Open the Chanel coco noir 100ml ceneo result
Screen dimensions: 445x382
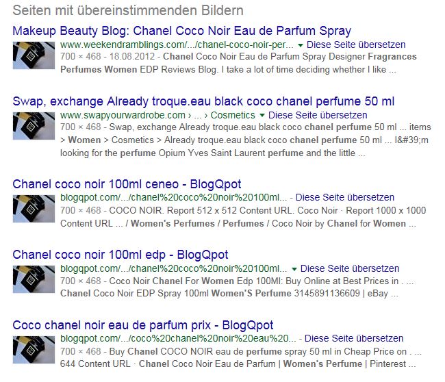[x=127, y=184]
